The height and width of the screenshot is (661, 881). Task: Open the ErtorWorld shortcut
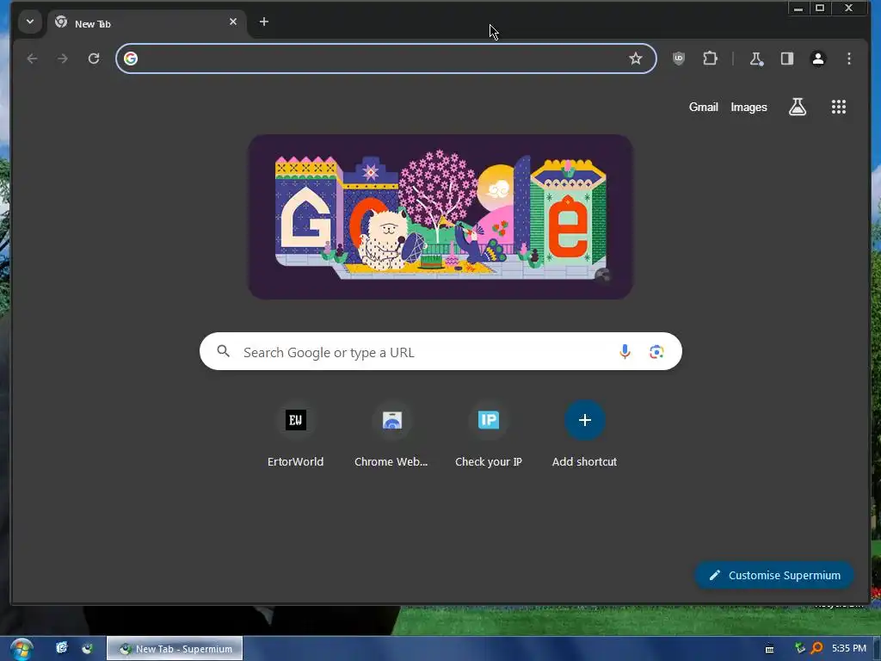click(296, 434)
